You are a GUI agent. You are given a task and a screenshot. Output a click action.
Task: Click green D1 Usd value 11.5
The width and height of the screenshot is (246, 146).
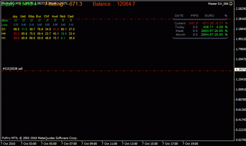[x=24, y=30]
